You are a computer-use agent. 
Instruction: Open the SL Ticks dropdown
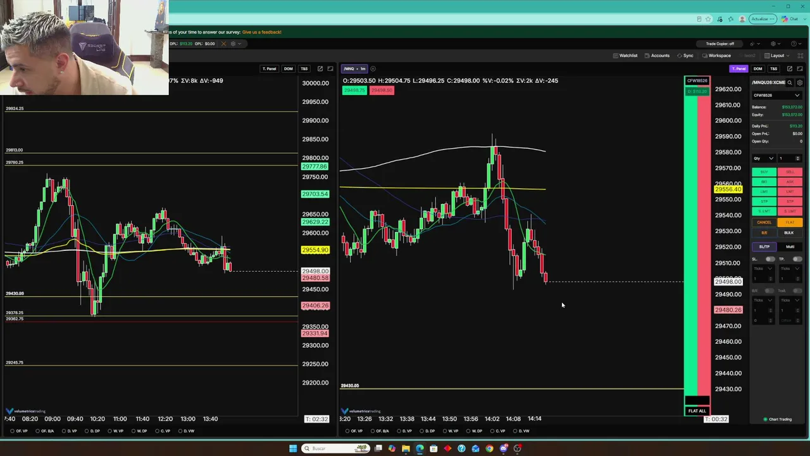(x=764, y=269)
